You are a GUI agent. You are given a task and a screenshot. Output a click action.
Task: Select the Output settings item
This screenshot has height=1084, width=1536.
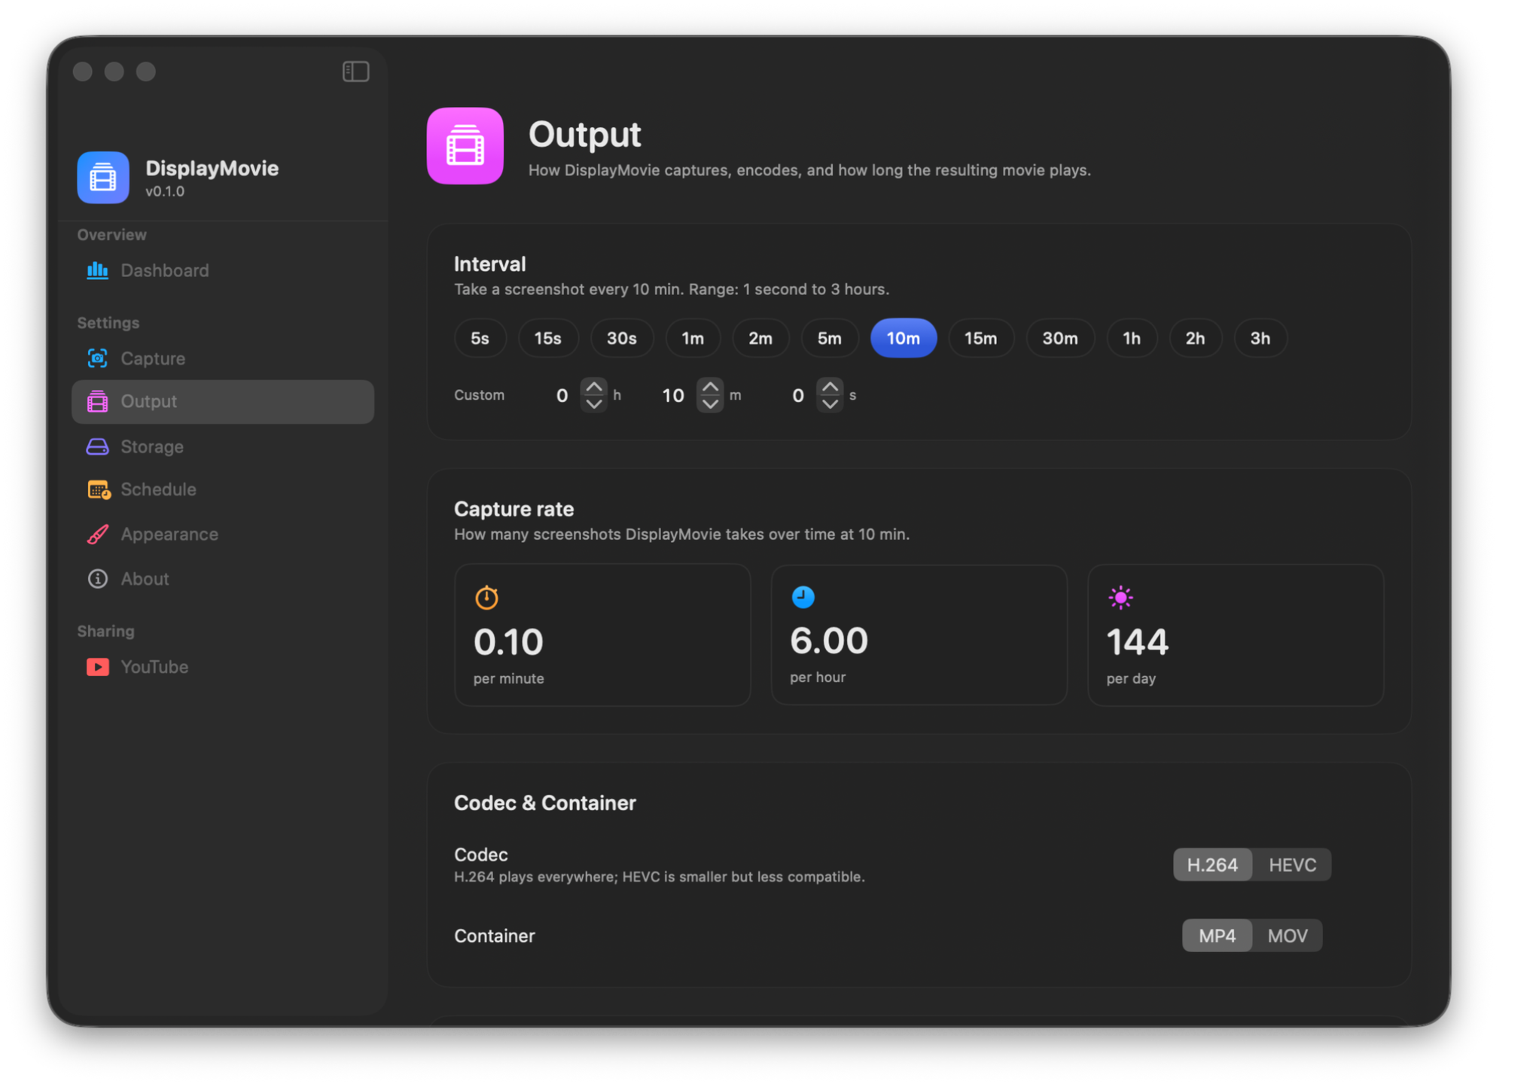tap(223, 401)
